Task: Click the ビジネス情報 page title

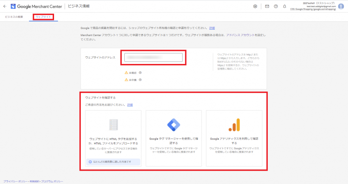Action: click(79, 6)
